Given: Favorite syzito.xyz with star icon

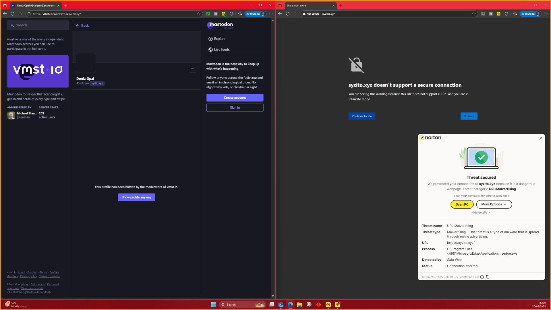Looking at the screenshot, I should point(474,14).
